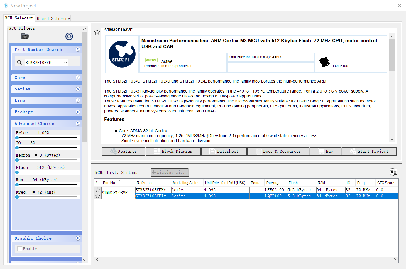Image resolution: width=406 pixels, height=269 pixels.
Task: Click Start Project button
Action: point(369,151)
